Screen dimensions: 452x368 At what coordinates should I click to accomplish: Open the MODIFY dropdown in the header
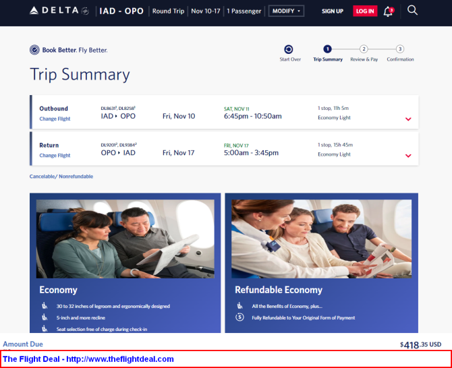pos(286,11)
